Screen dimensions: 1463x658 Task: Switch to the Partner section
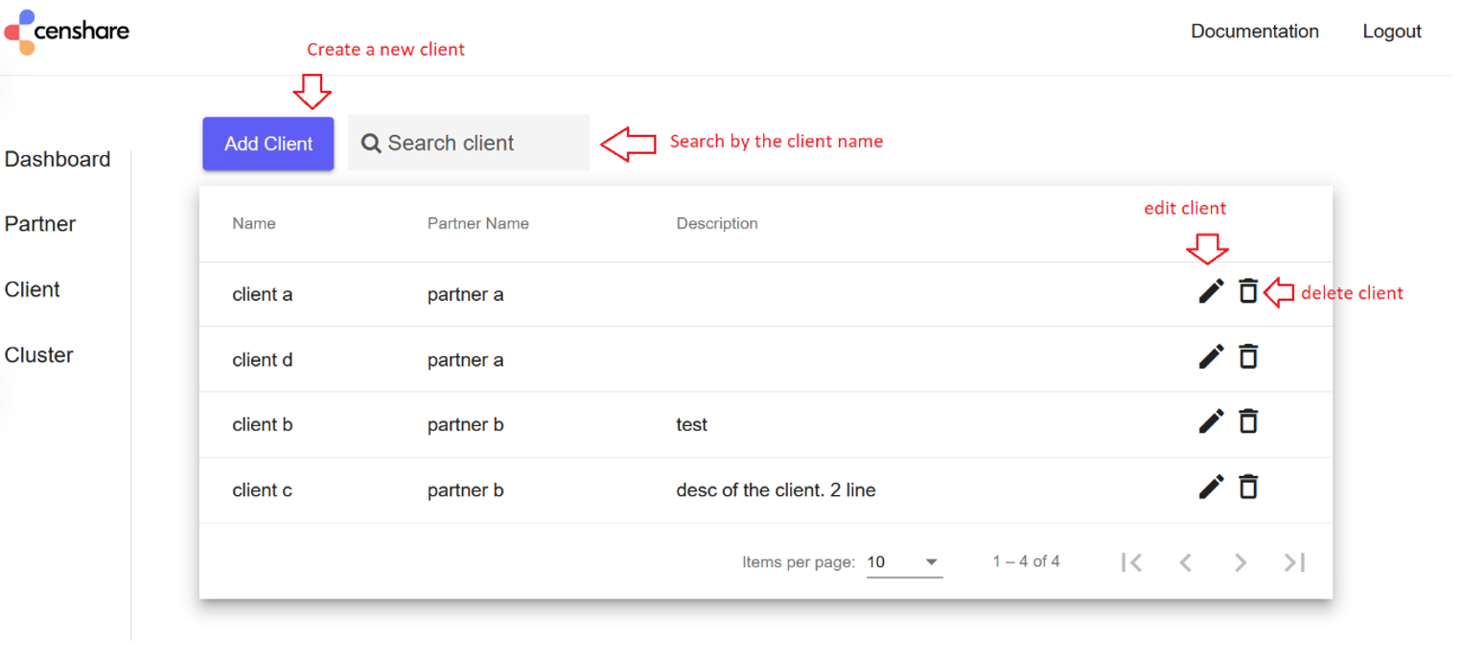point(40,224)
